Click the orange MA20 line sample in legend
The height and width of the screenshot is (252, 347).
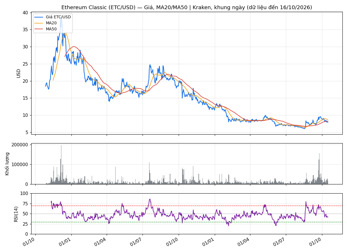coord(39,23)
